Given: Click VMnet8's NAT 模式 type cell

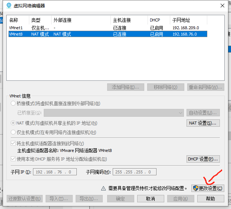Looking at the screenshot, I should click(40, 34).
